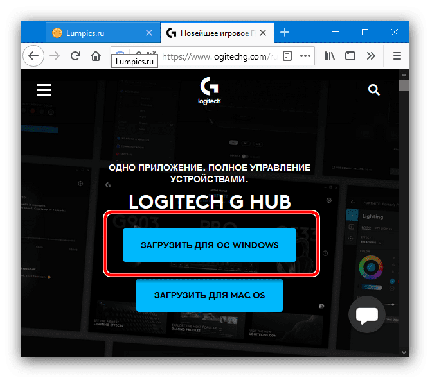430x378 pixels.
Task: Open the site search magnifier
Action: 374,90
